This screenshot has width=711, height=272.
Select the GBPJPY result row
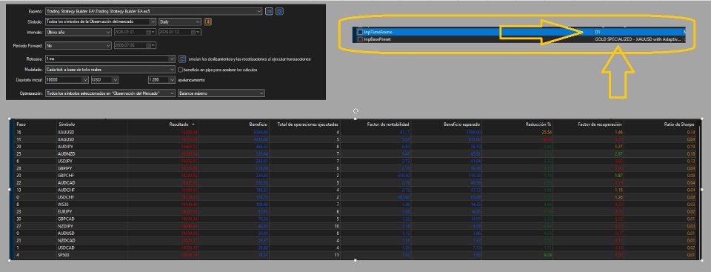tap(355, 168)
